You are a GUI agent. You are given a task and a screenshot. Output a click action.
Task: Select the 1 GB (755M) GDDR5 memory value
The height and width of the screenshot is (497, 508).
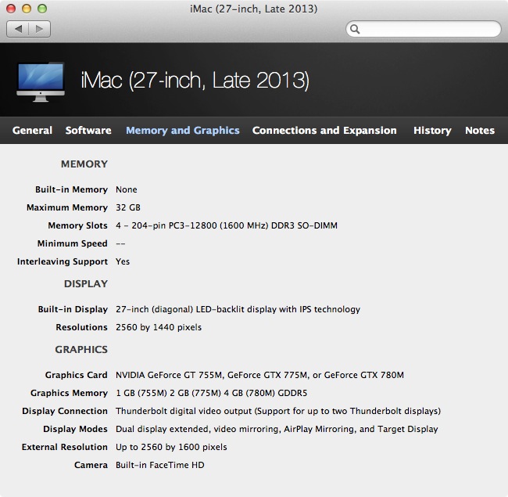[211, 393]
